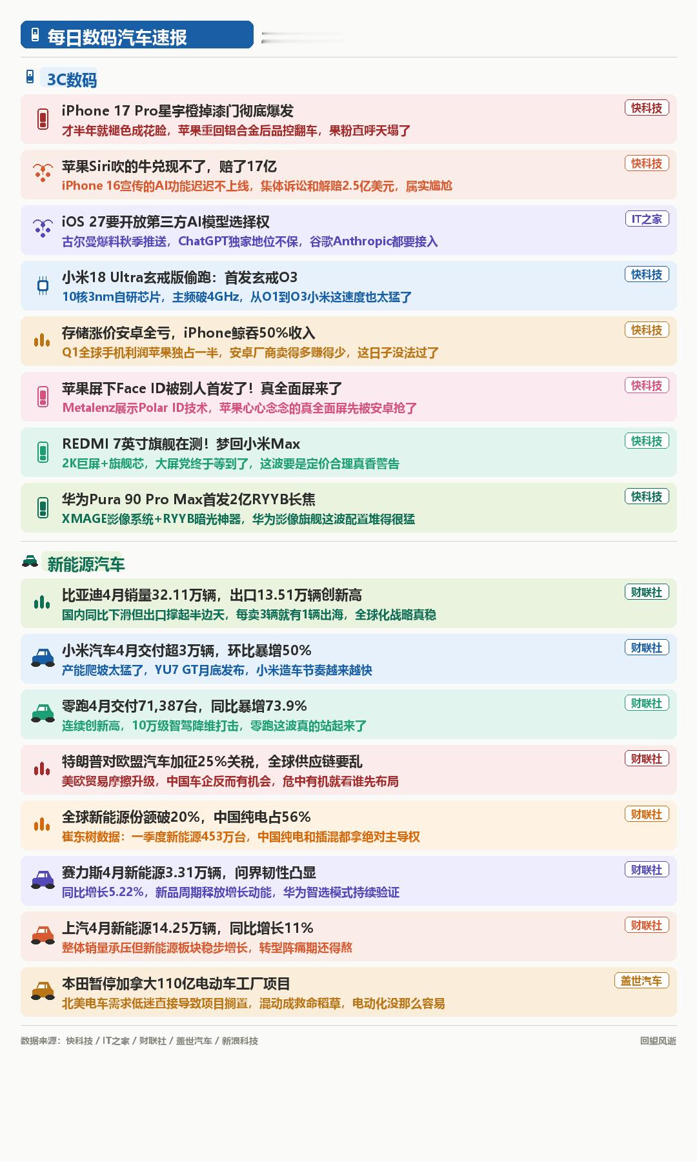
Task: Open headline 本田暂停加拿大110亿电动车工厂项目
Action: (176, 983)
